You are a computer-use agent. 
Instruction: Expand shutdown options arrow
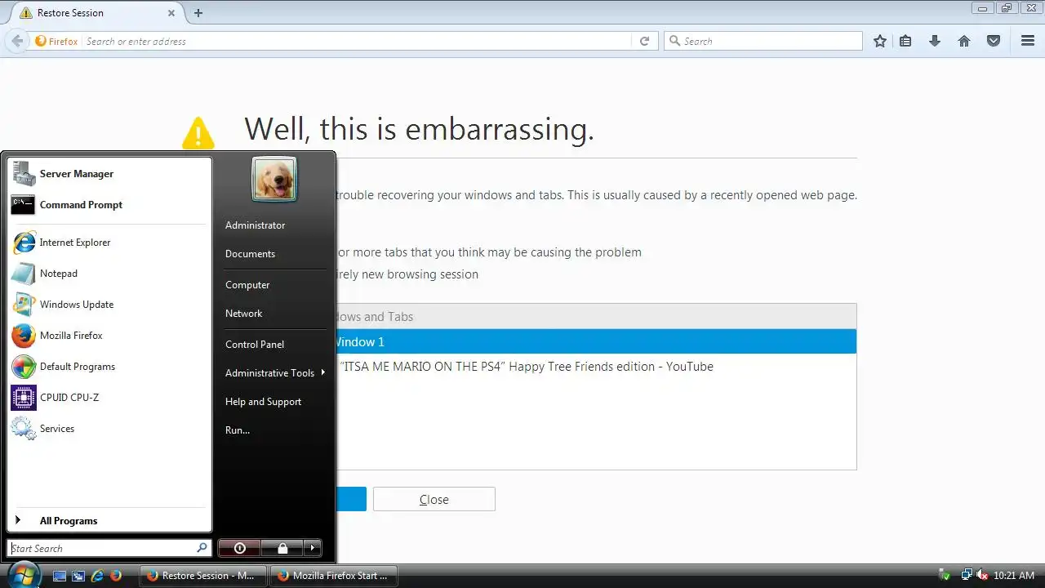[313, 548]
